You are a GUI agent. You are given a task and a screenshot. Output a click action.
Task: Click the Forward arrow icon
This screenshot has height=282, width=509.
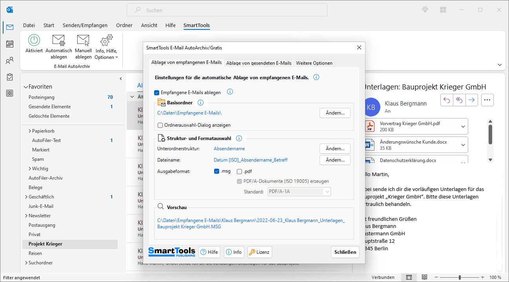point(471,100)
